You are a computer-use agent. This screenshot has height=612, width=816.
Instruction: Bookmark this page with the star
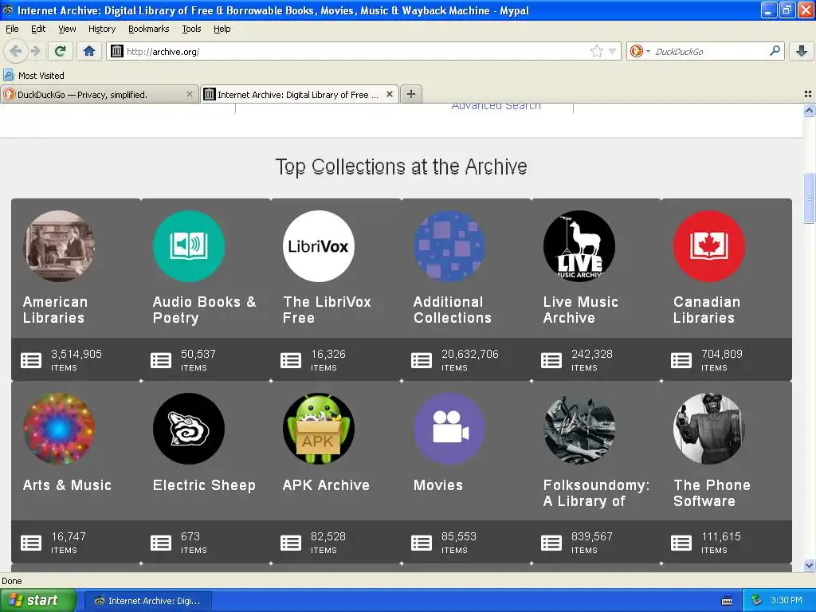596,51
